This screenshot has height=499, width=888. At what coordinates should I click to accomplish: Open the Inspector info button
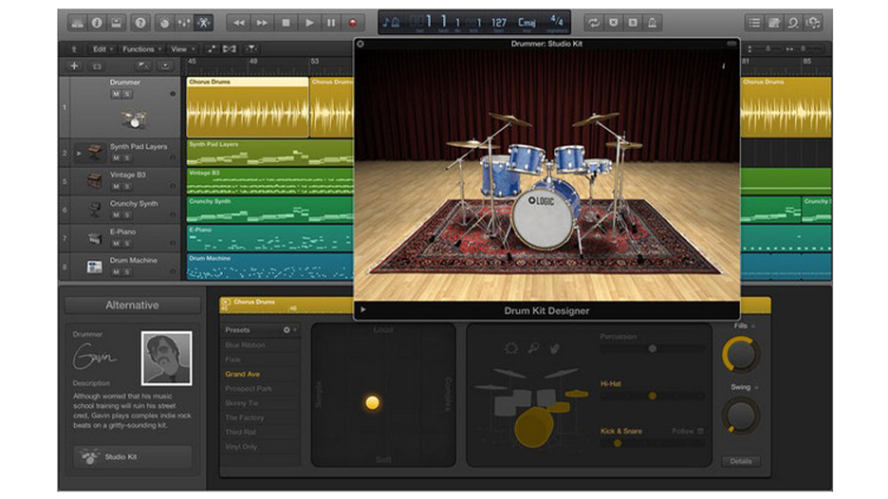[97, 22]
